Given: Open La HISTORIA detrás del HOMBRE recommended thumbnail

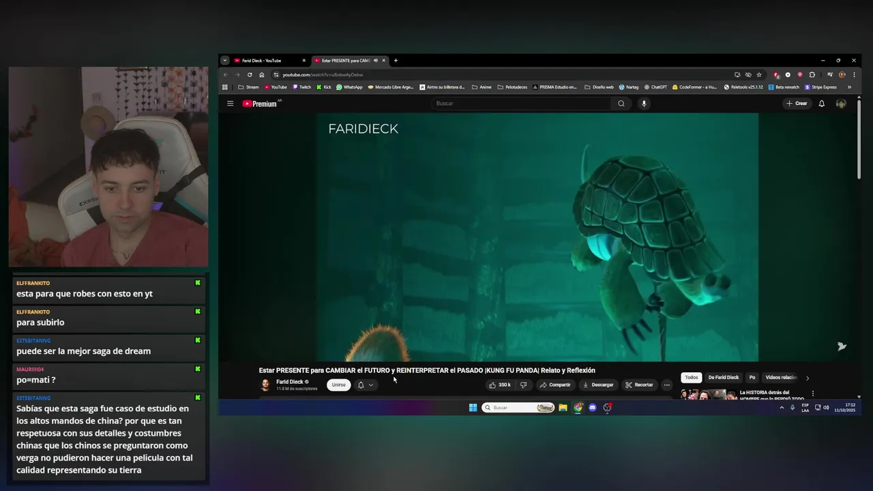Looking at the screenshot, I should tap(708, 393).
